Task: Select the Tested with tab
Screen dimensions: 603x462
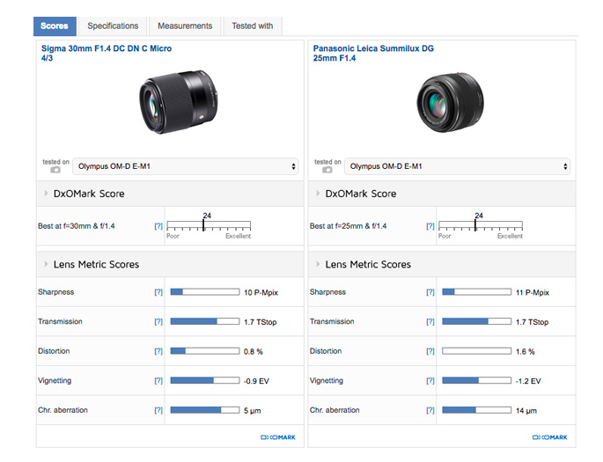Action: 253,26
